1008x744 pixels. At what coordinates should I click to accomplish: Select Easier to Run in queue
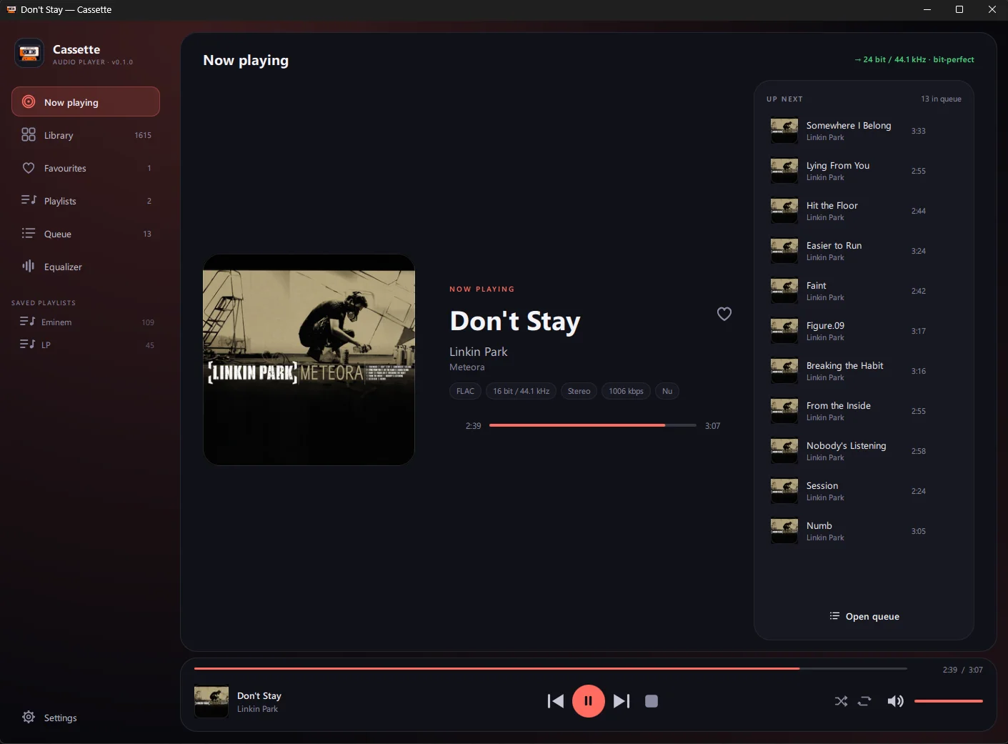pos(864,251)
